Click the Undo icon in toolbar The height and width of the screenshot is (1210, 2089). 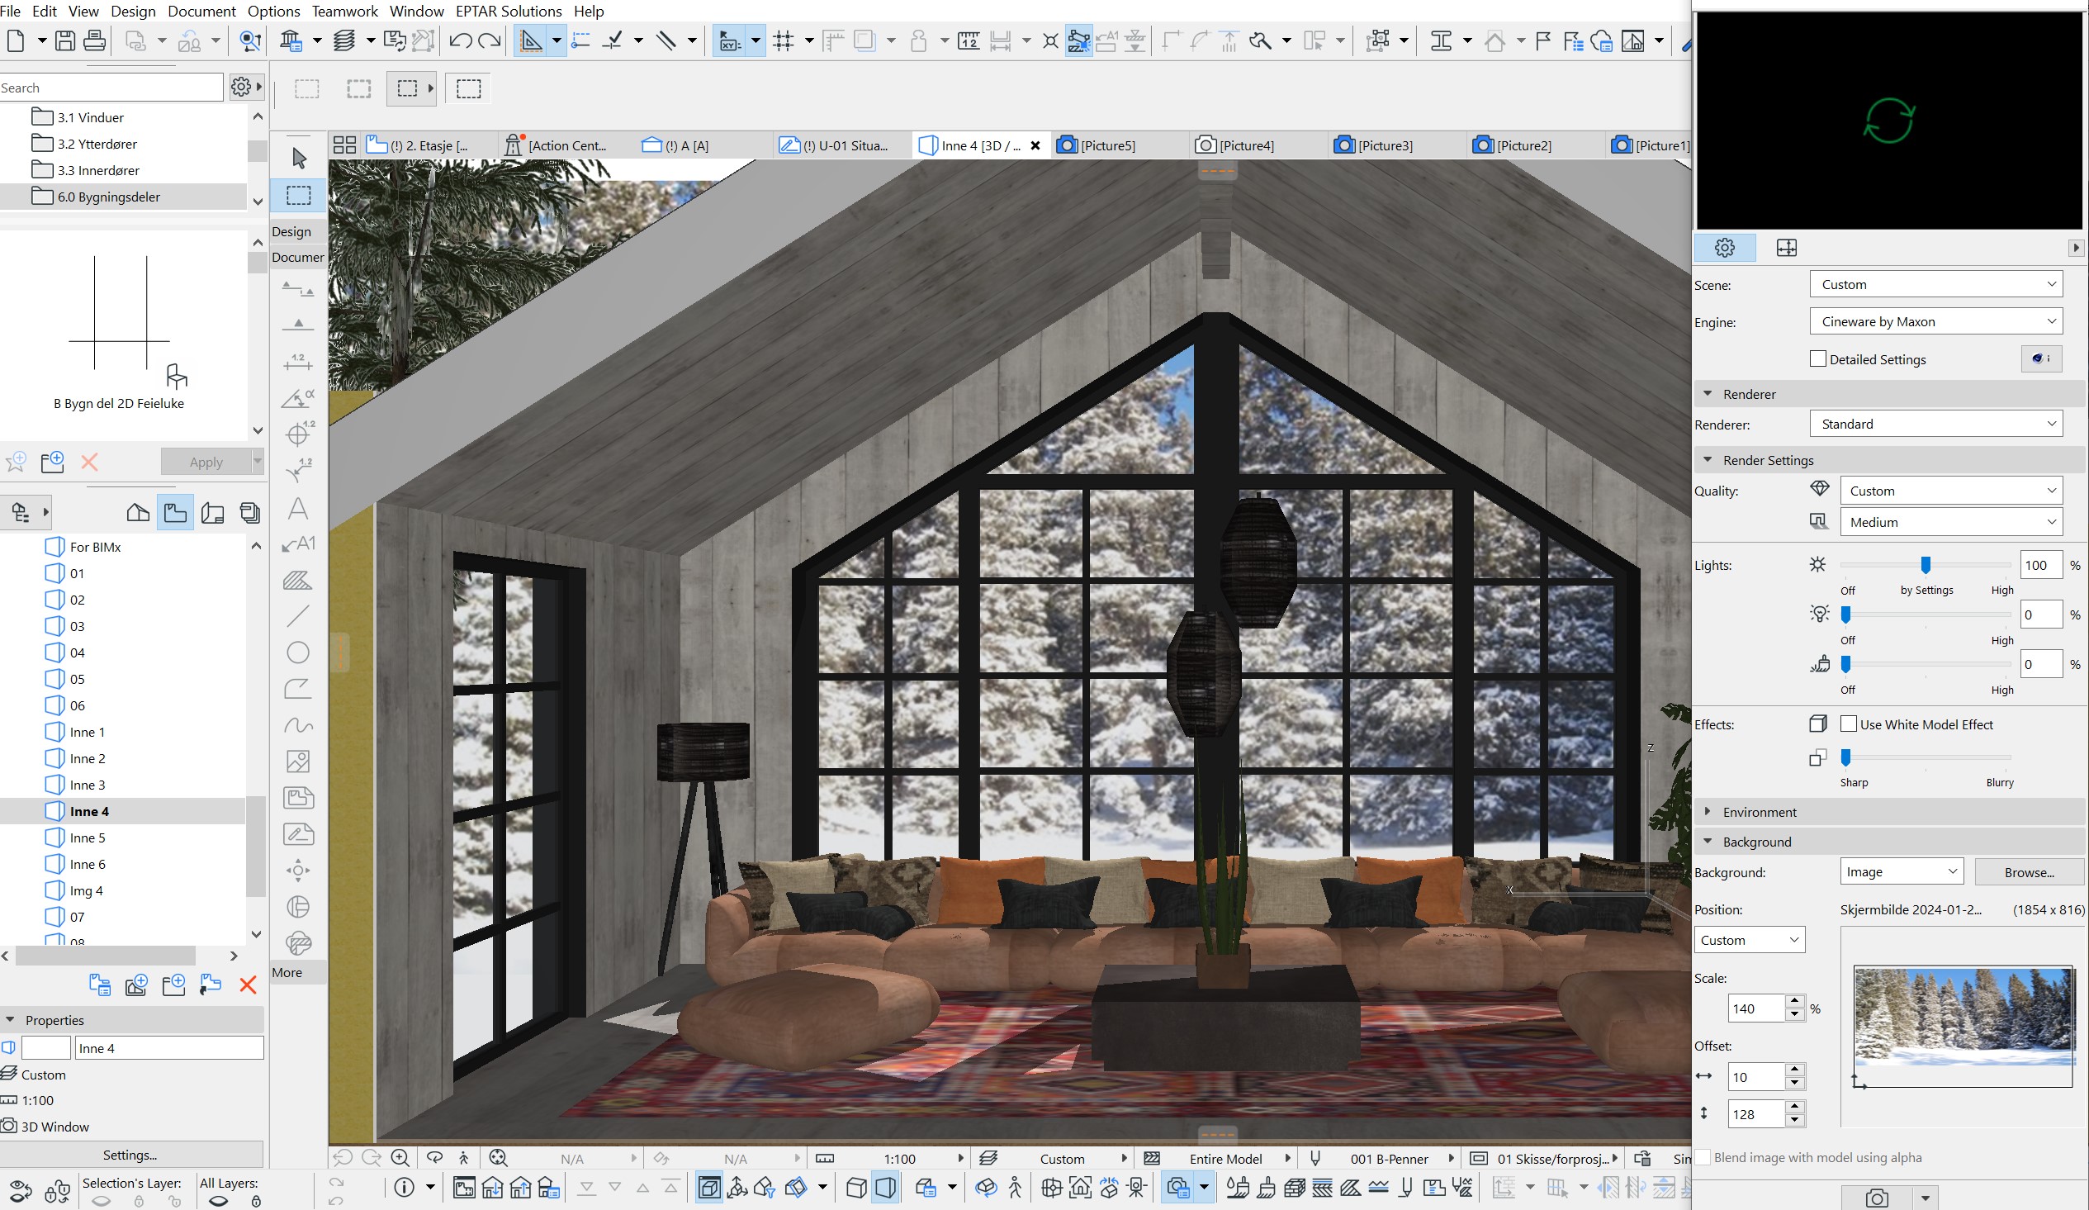[460, 40]
